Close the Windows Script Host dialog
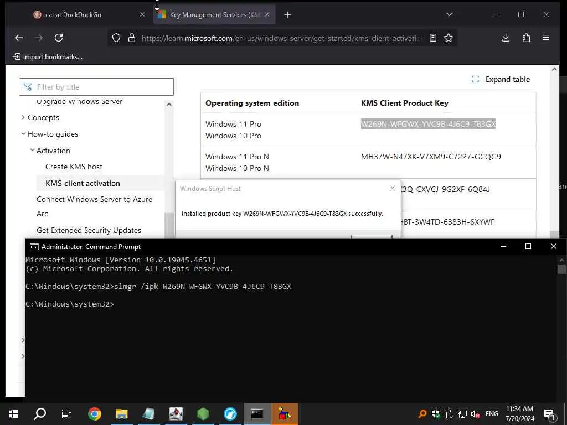567x425 pixels. [x=393, y=188]
